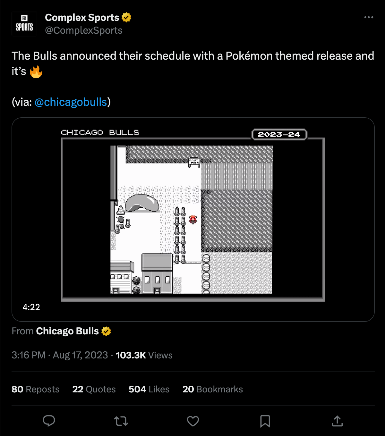Click the Chicago Bulls video source link
Viewport: 385px width, 436px height.
[67, 331]
